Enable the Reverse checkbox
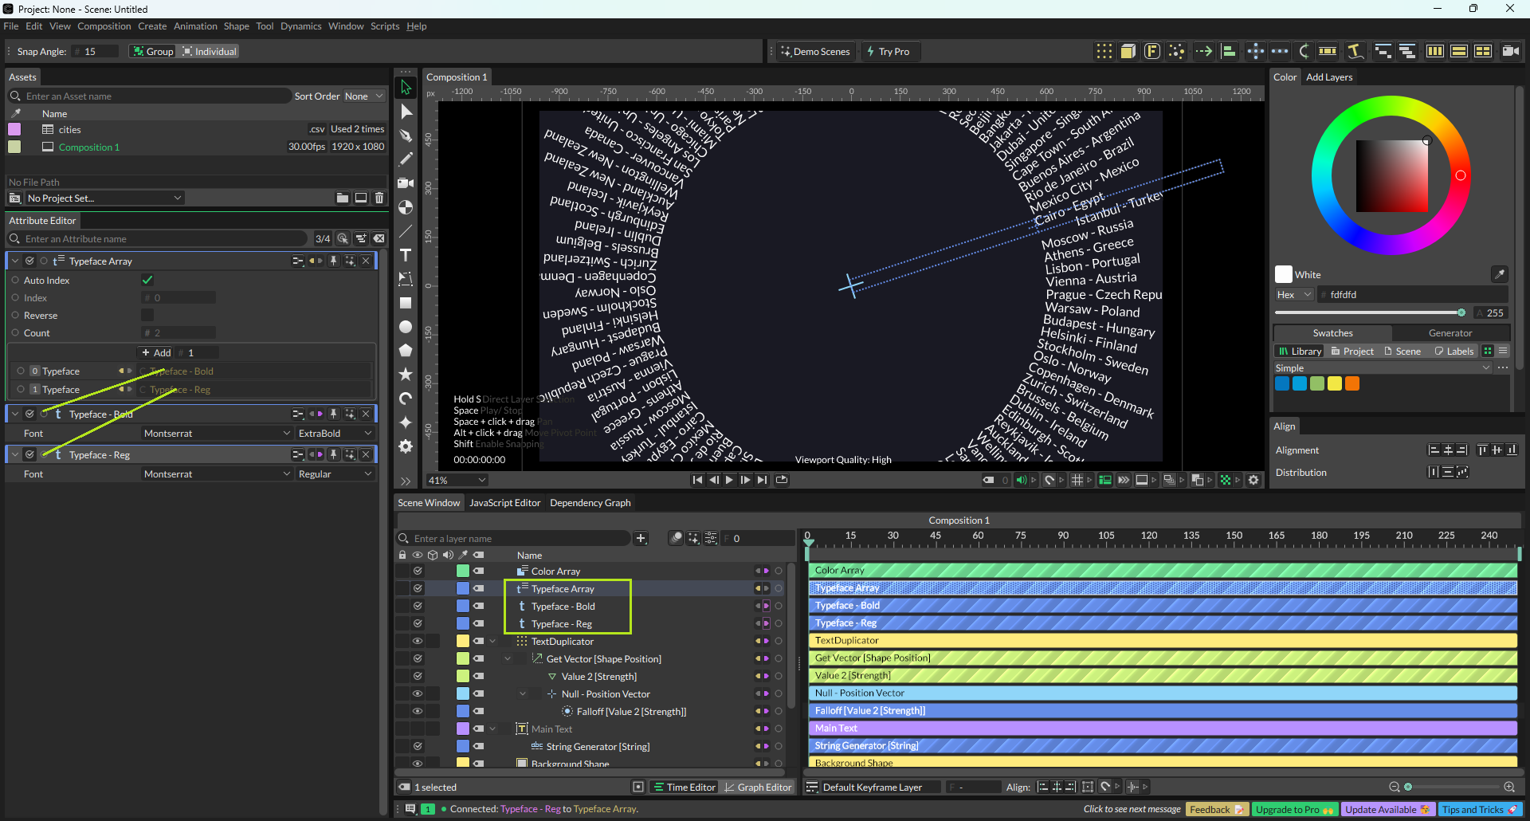 pyautogui.click(x=147, y=315)
